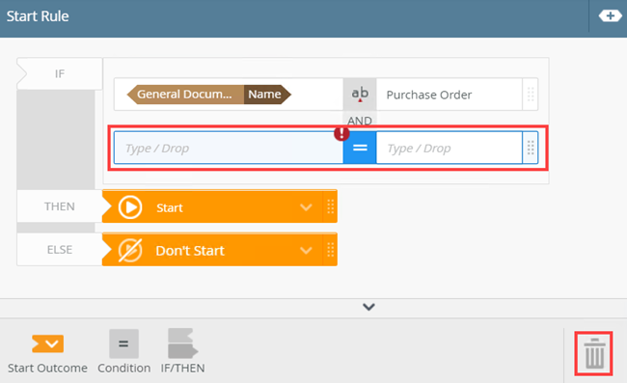This screenshot has width=627, height=383.
Task: Open the Don't Start outcome dropdown chevron
Action: [306, 250]
